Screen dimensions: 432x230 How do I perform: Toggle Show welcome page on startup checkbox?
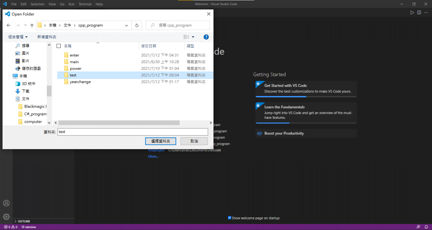click(x=229, y=218)
